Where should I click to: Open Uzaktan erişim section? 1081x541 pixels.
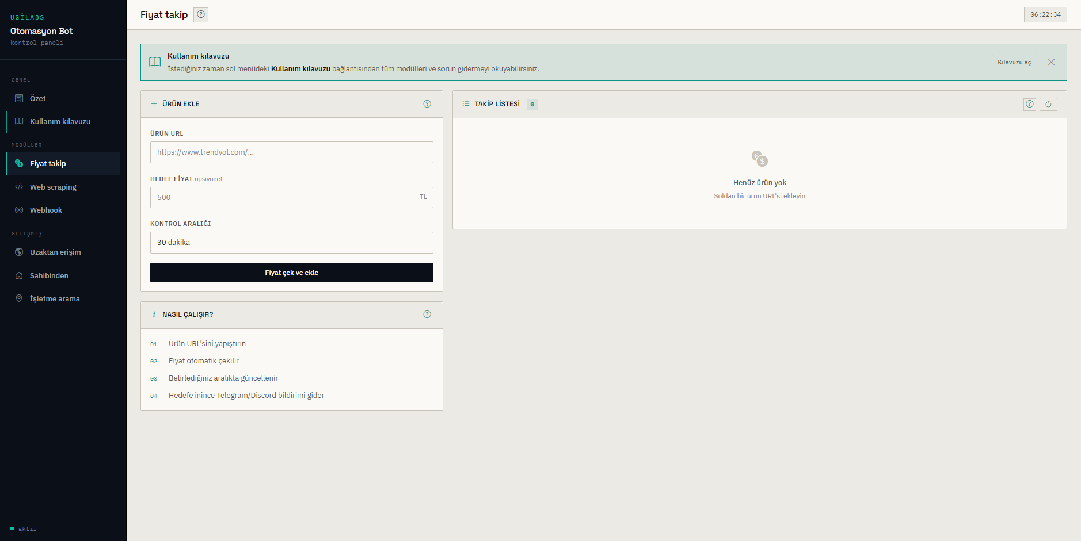[x=63, y=252]
